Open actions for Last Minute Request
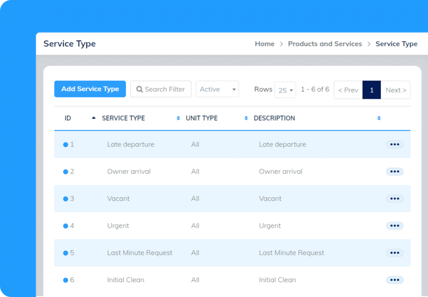The width and height of the screenshot is (428, 297). tap(394, 253)
